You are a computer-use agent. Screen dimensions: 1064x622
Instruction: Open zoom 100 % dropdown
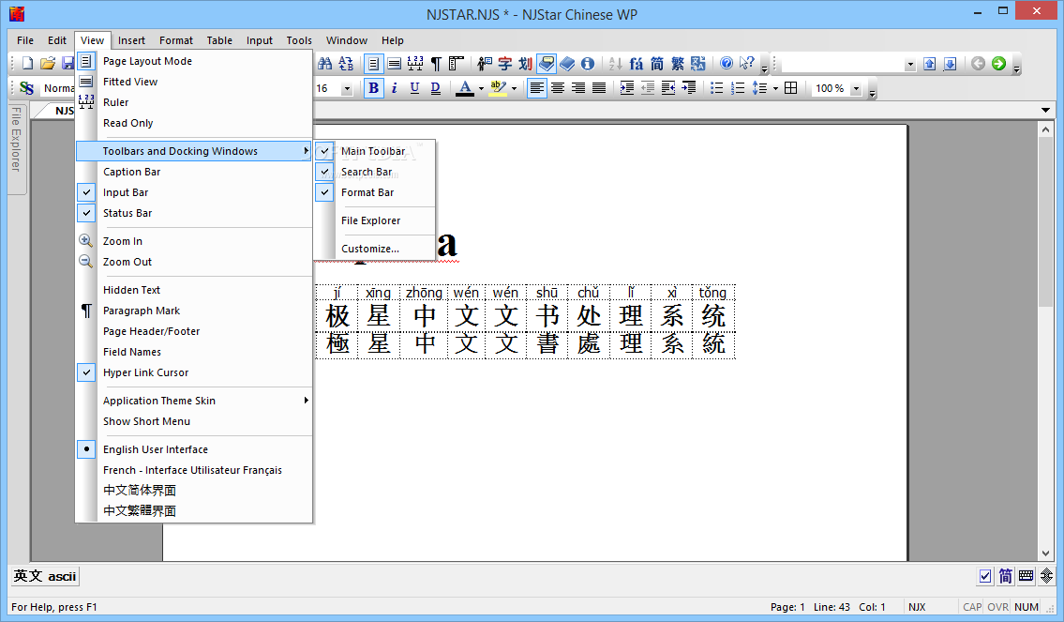coord(856,88)
